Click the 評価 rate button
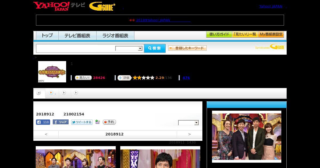Screen dimensions: 320x168 [x=125, y=78]
